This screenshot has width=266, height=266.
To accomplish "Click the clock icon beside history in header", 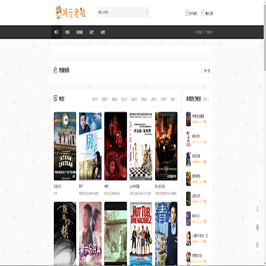I will (202, 13).
